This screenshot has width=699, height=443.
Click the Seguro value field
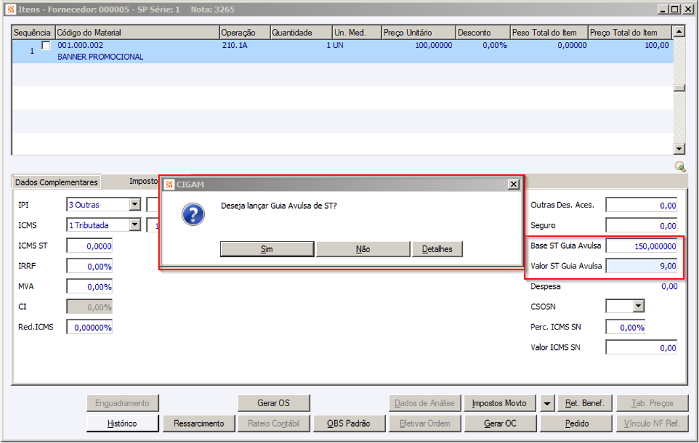pos(641,226)
